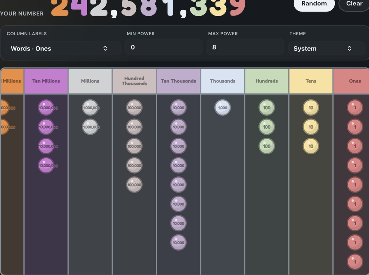Click the top 100 disc in Hundreds
Viewport: 369px width, 275px height.
point(267,108)
